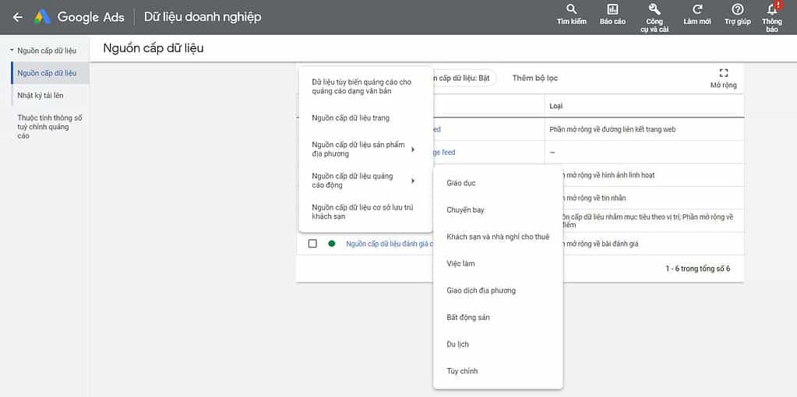
Task: Click 'mở rộng về tin nhắn' cell
Action: 594,198
